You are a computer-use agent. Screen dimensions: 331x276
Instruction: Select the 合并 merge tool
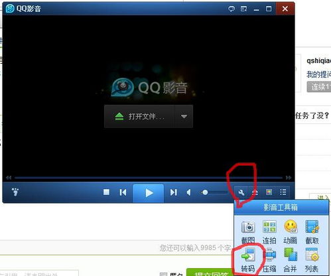coord(291,260)
